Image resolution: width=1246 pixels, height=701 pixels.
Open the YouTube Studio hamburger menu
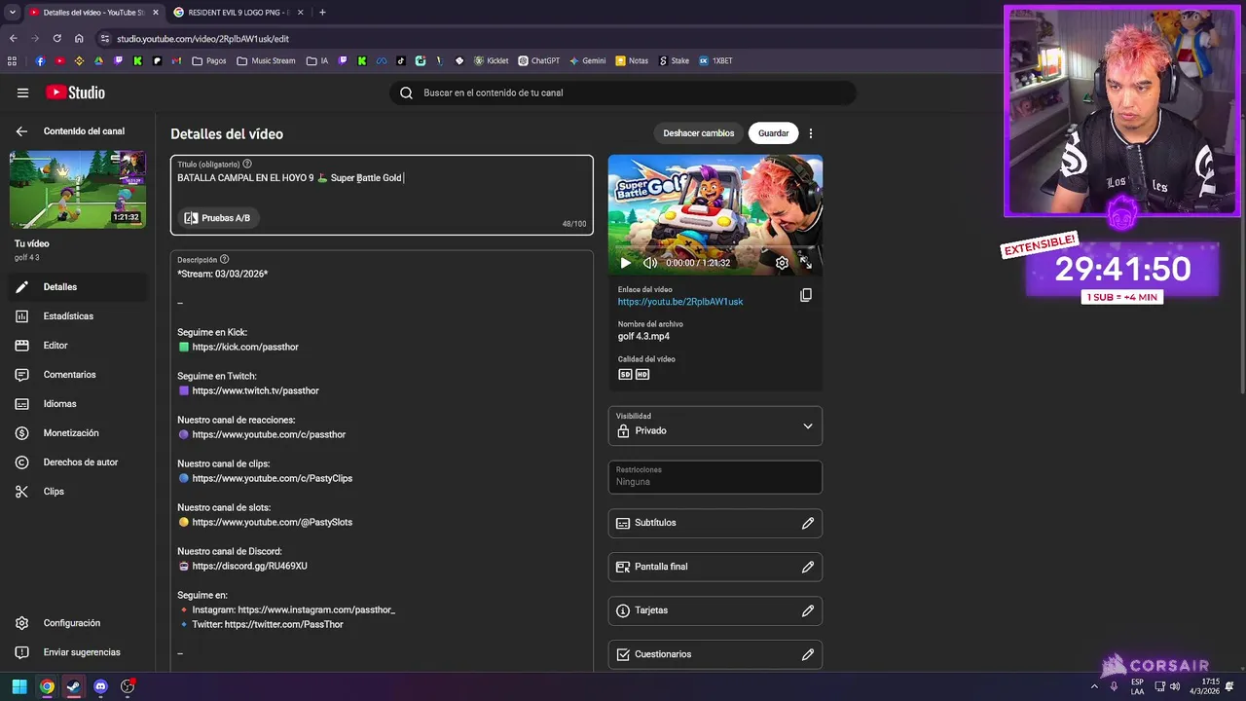tap(22, 92)
